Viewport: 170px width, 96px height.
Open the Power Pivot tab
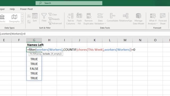click(x=26, y=9)
